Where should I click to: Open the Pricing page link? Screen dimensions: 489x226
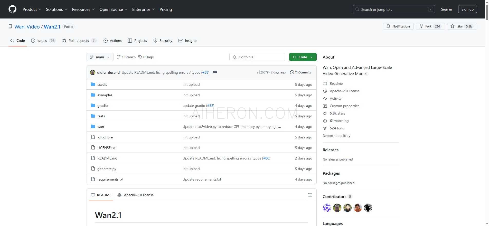pos(166,9)
